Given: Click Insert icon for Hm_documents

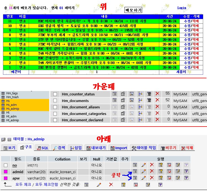Looking at the screenshot, I should (140, 100).
